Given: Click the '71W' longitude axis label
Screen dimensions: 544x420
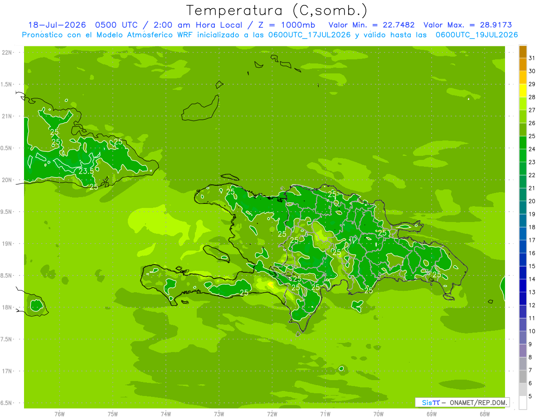Looking at the screenshot, I should pyautogui.click(x=325, y=414).
